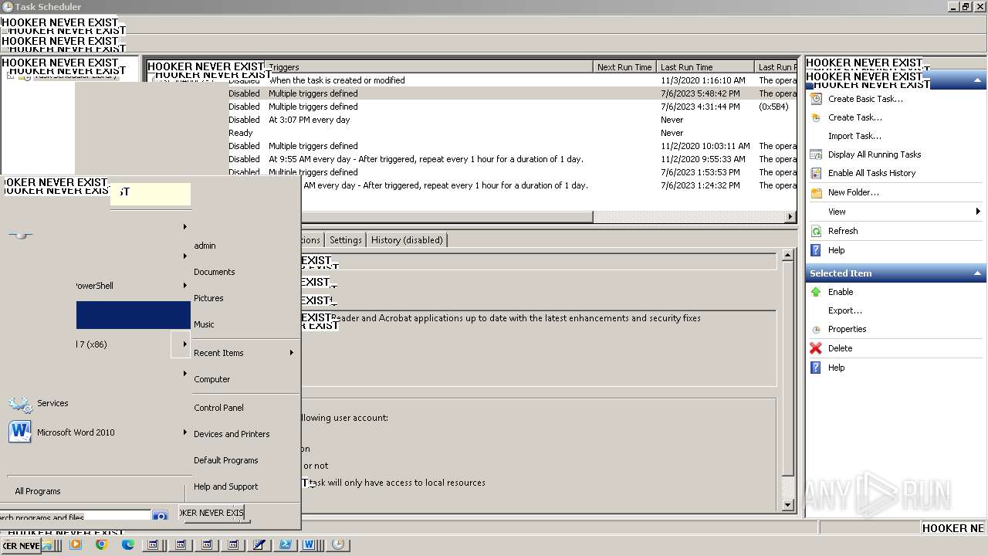The height and width of the screenshot is (556, 988).
Task: Click the Enable All Tasks History icon
Action: coord(816,173)
